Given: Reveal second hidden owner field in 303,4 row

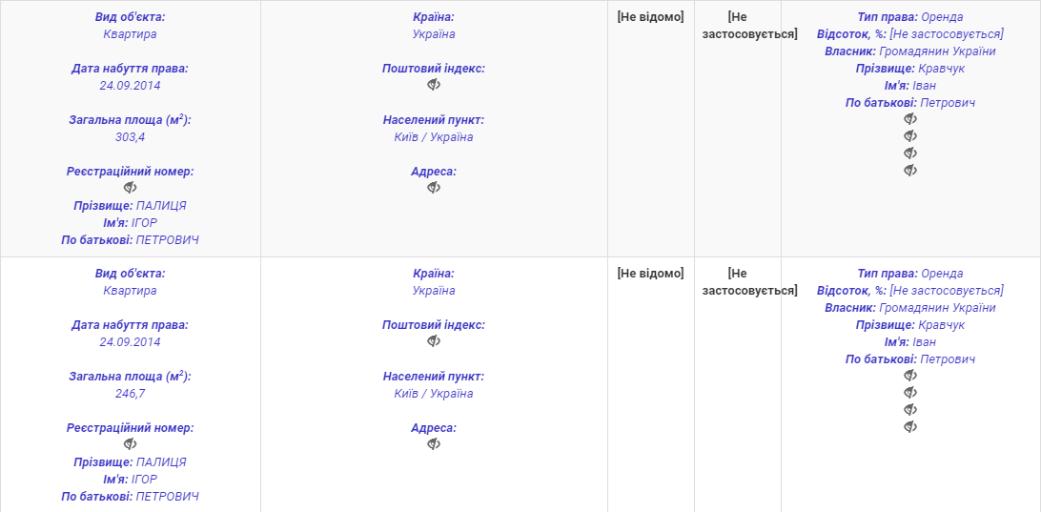Looking at the screenshot, I should click(910, 136).
